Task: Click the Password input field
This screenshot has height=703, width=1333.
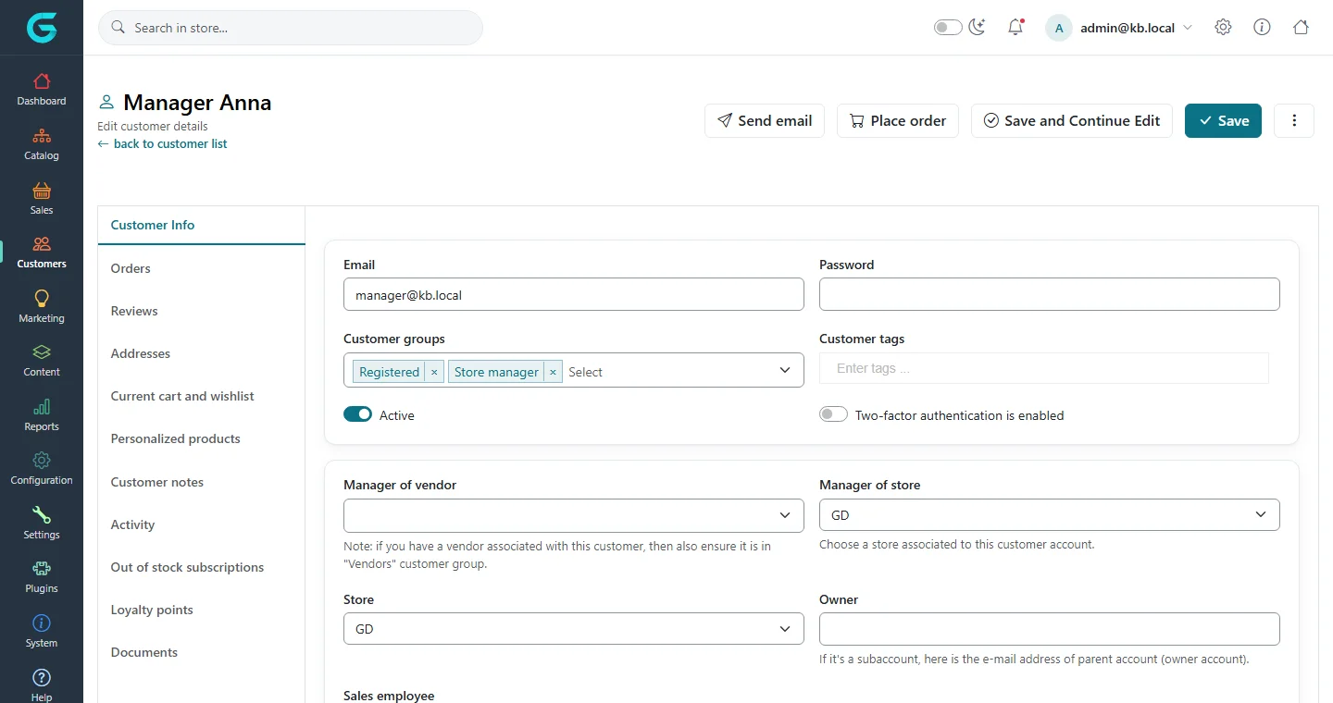Action: (x=1050, y=294)
